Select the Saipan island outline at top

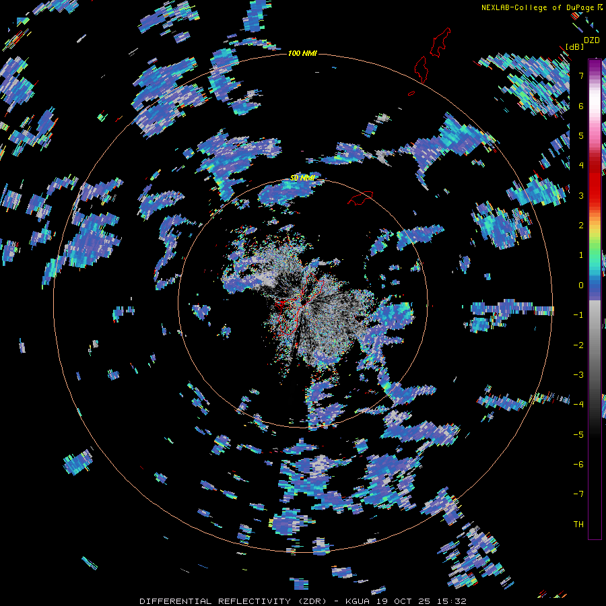440,42
